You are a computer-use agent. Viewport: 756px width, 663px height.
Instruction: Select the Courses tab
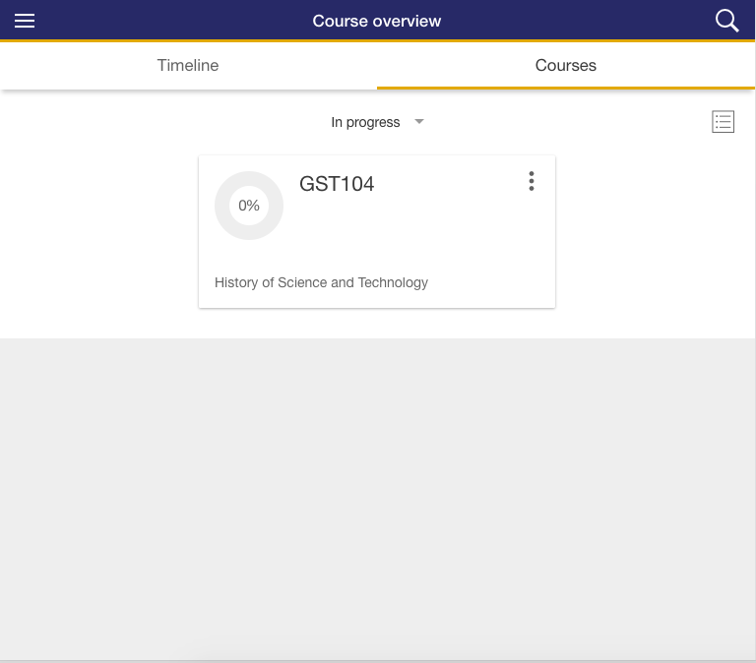click(x=566, y=65)
